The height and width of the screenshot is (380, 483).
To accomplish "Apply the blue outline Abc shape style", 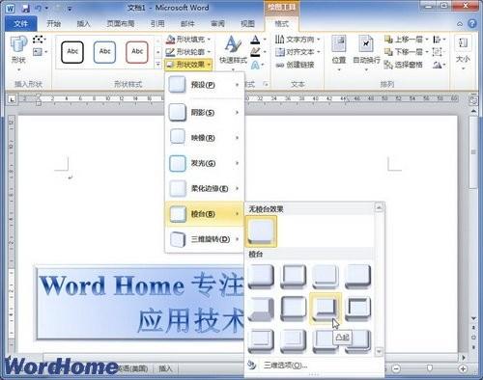I will coord(104,52).
